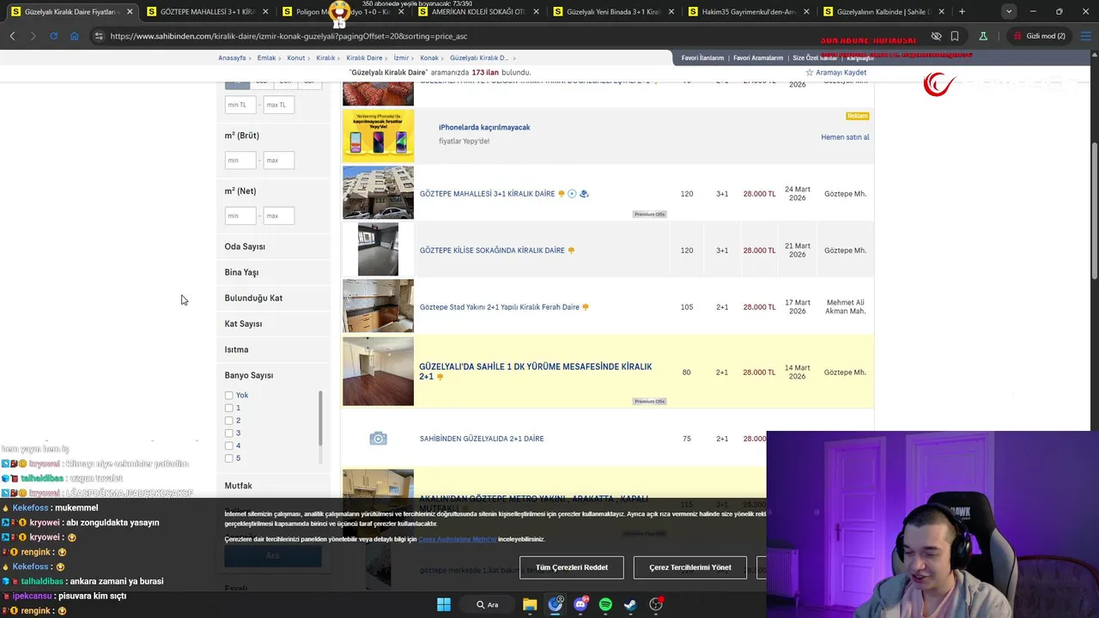Click the Anasayfa breadcrumb link
1099x618 pixels.
pyautogui.click(x=232, y=58)
